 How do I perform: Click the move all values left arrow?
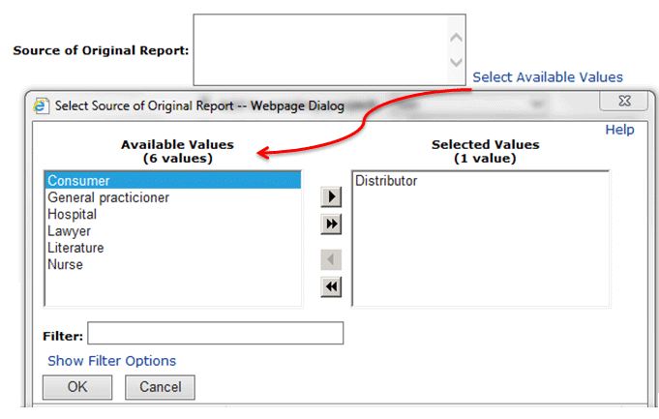click(x=332, y=286)
